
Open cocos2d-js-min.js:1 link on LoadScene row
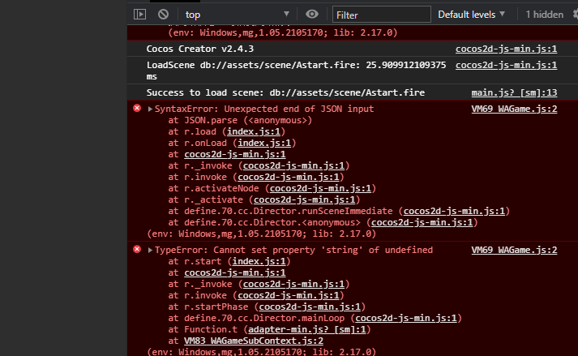click(x=506, y=65)
